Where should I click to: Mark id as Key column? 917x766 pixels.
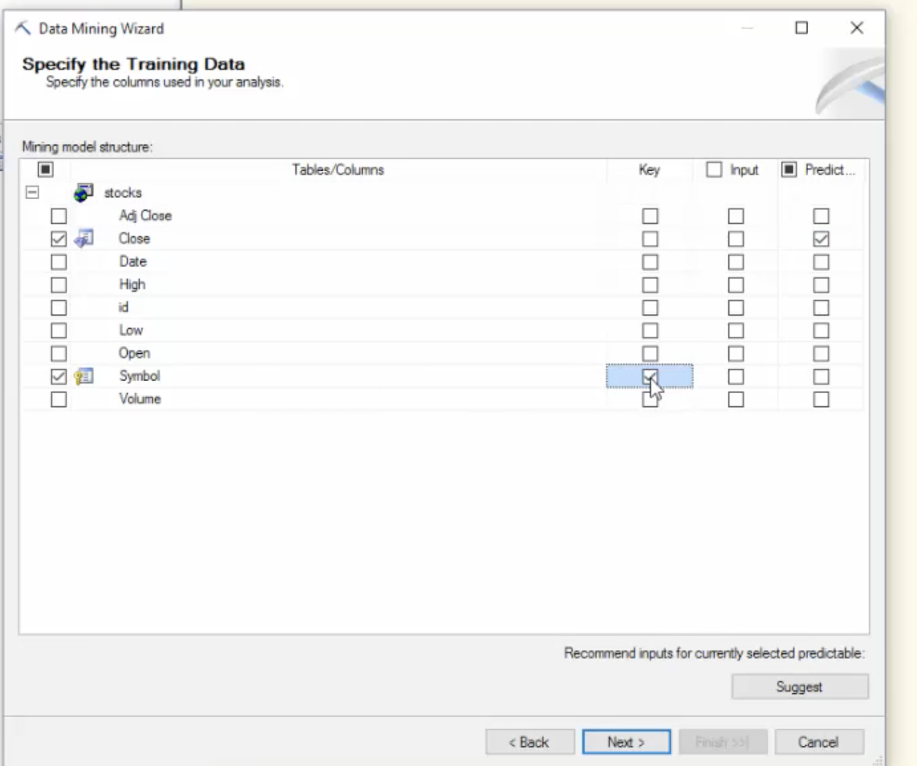[650, 307]
